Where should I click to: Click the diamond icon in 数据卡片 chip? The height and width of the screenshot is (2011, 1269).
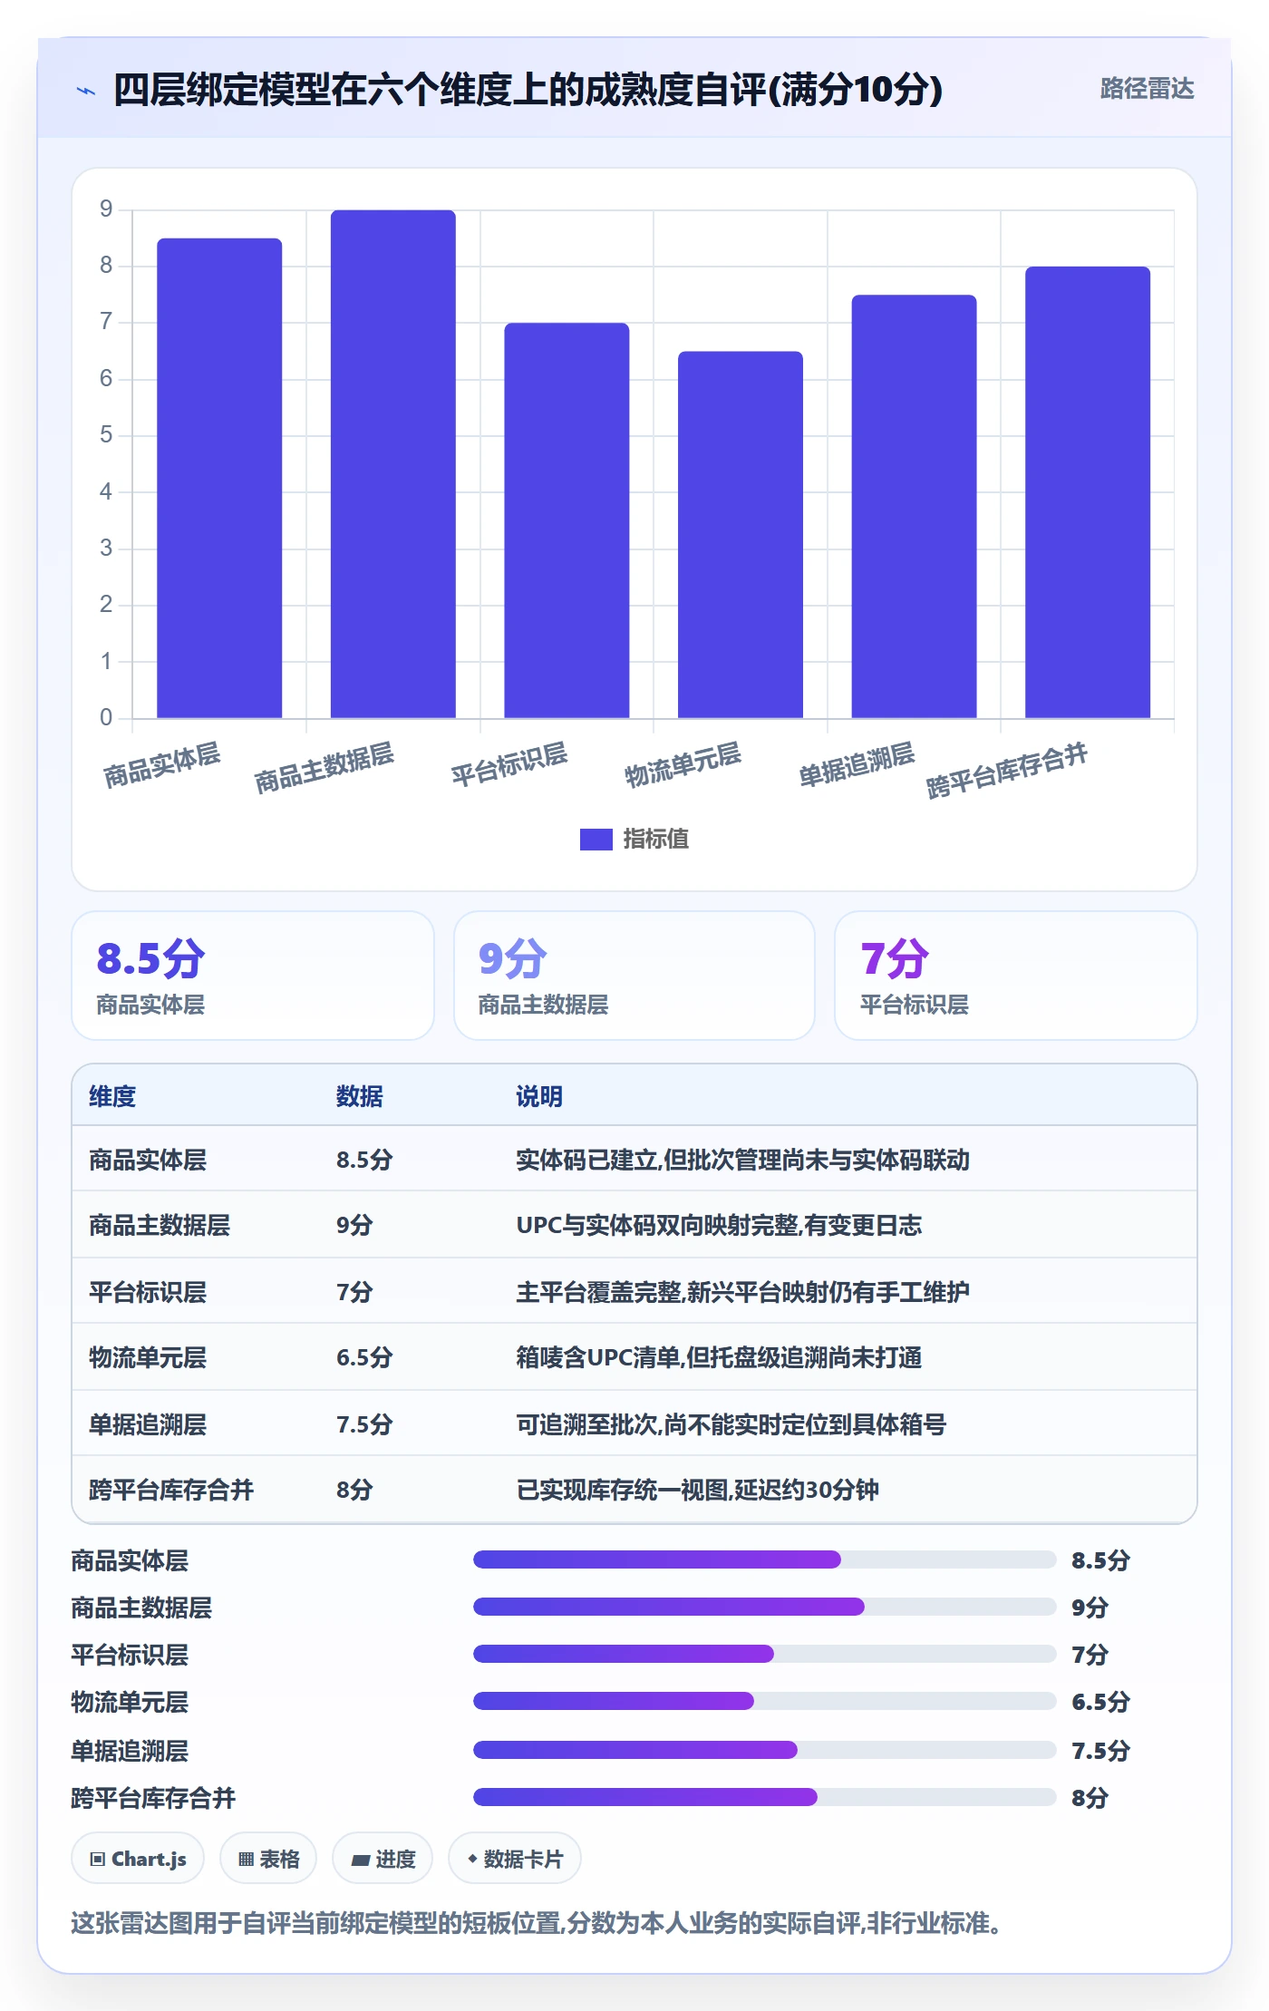[x=472, y=1859]
